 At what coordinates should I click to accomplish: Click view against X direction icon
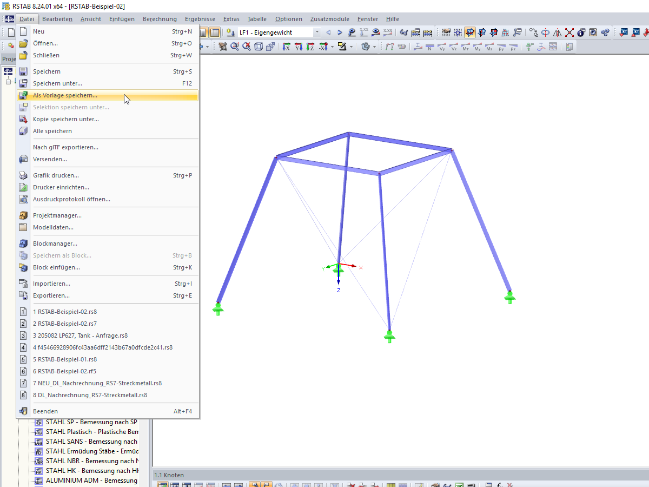[322, 47]
